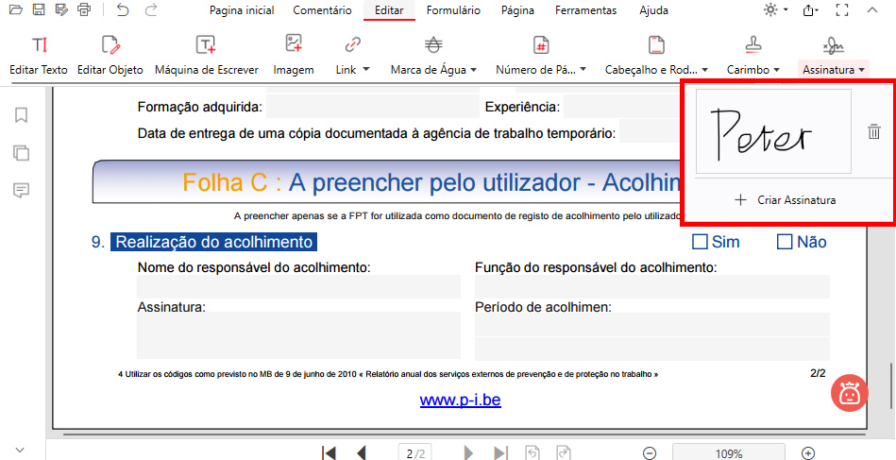Click the Número de Página icon
This screenshot has height=460, width=896.
(x=541, y=44)
